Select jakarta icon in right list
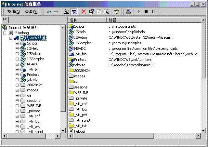 71,65
